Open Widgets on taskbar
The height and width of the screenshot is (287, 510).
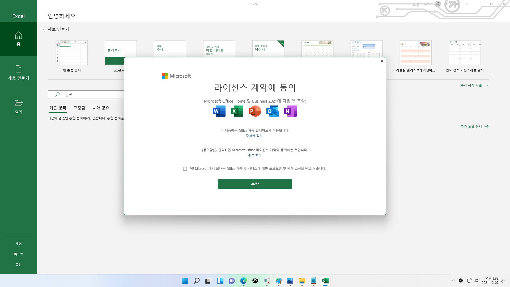pos(220,281)
